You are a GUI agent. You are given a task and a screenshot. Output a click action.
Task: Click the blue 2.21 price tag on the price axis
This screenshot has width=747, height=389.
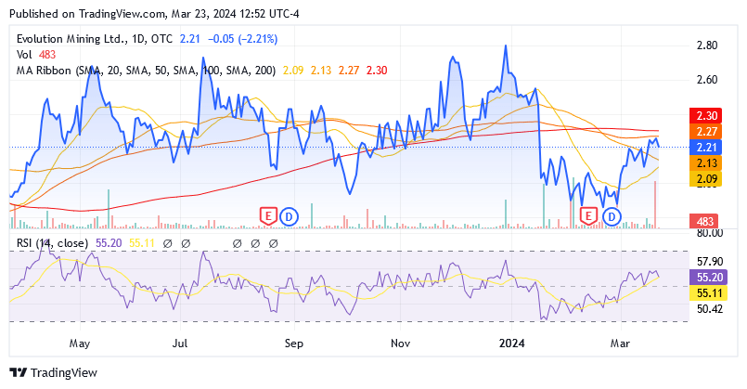coord(706,147)
